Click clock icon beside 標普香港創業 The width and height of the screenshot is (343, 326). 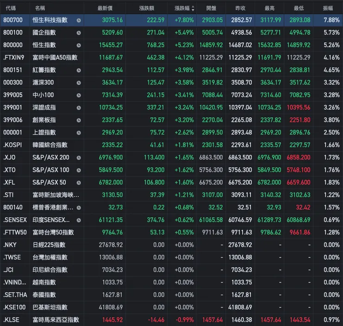(x=79, y=208)
